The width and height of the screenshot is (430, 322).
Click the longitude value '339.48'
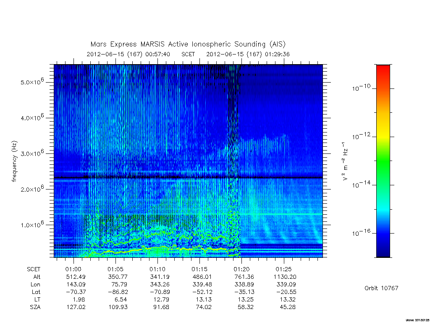202,285
